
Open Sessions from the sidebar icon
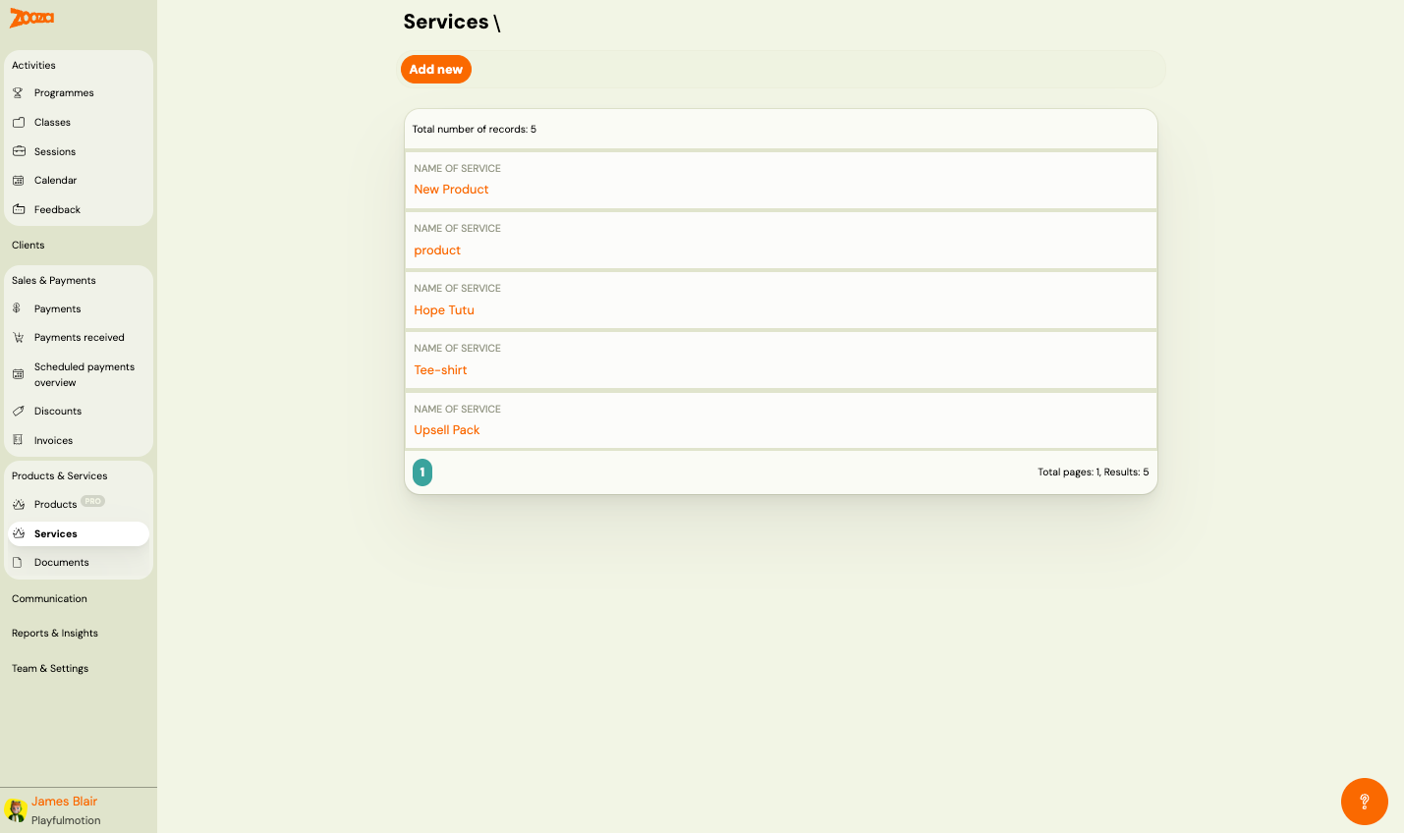[x=19, y=151]
